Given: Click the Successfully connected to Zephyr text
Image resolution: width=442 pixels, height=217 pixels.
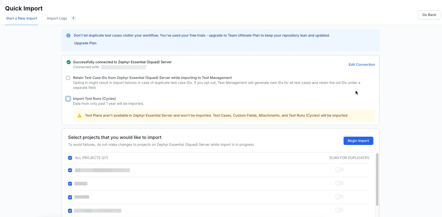Looking at the screenshot, I should tap(122, 62).
